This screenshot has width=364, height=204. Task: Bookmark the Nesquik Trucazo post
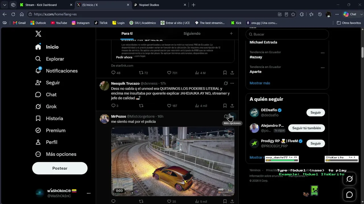click(x=225, y=106)
